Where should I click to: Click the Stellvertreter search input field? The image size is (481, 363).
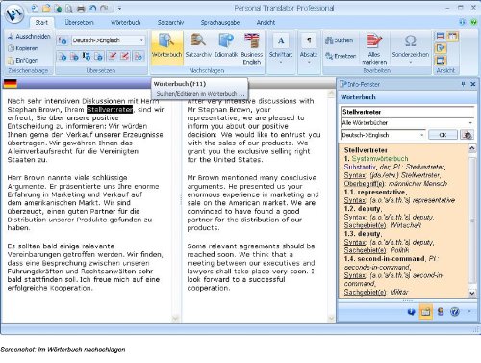click(x=407, y=112)
